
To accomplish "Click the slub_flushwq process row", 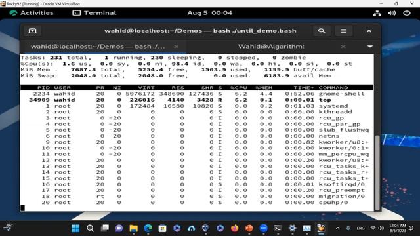I will [x=197, y=130].
